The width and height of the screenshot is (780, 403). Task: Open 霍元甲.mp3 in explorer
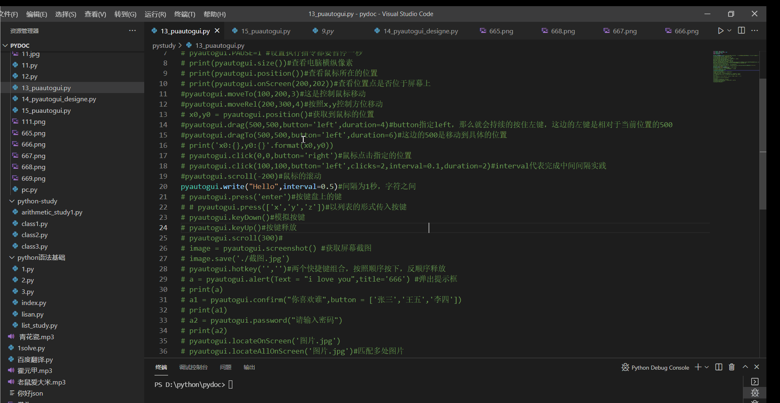coord(35,370)
